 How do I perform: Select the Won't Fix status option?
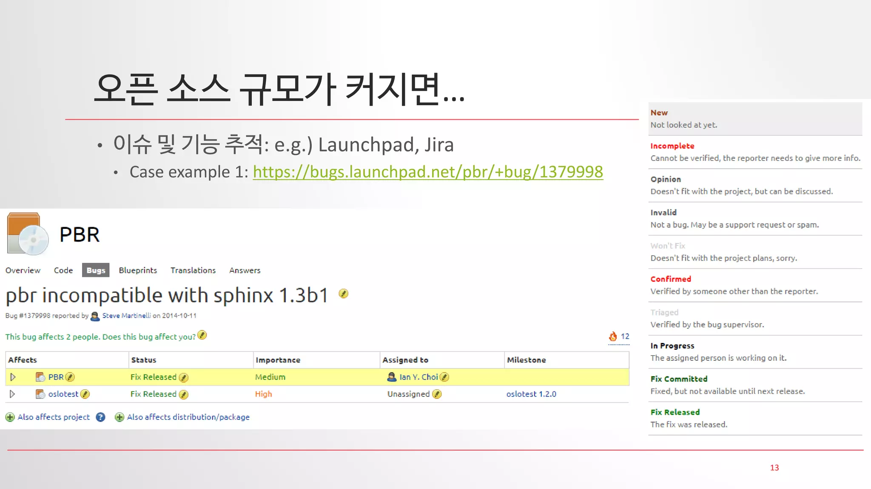755,252
